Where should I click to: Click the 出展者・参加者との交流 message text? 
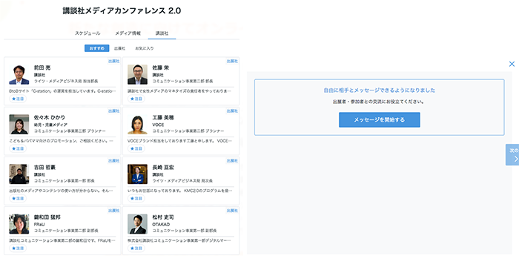[x=378, y=102]
